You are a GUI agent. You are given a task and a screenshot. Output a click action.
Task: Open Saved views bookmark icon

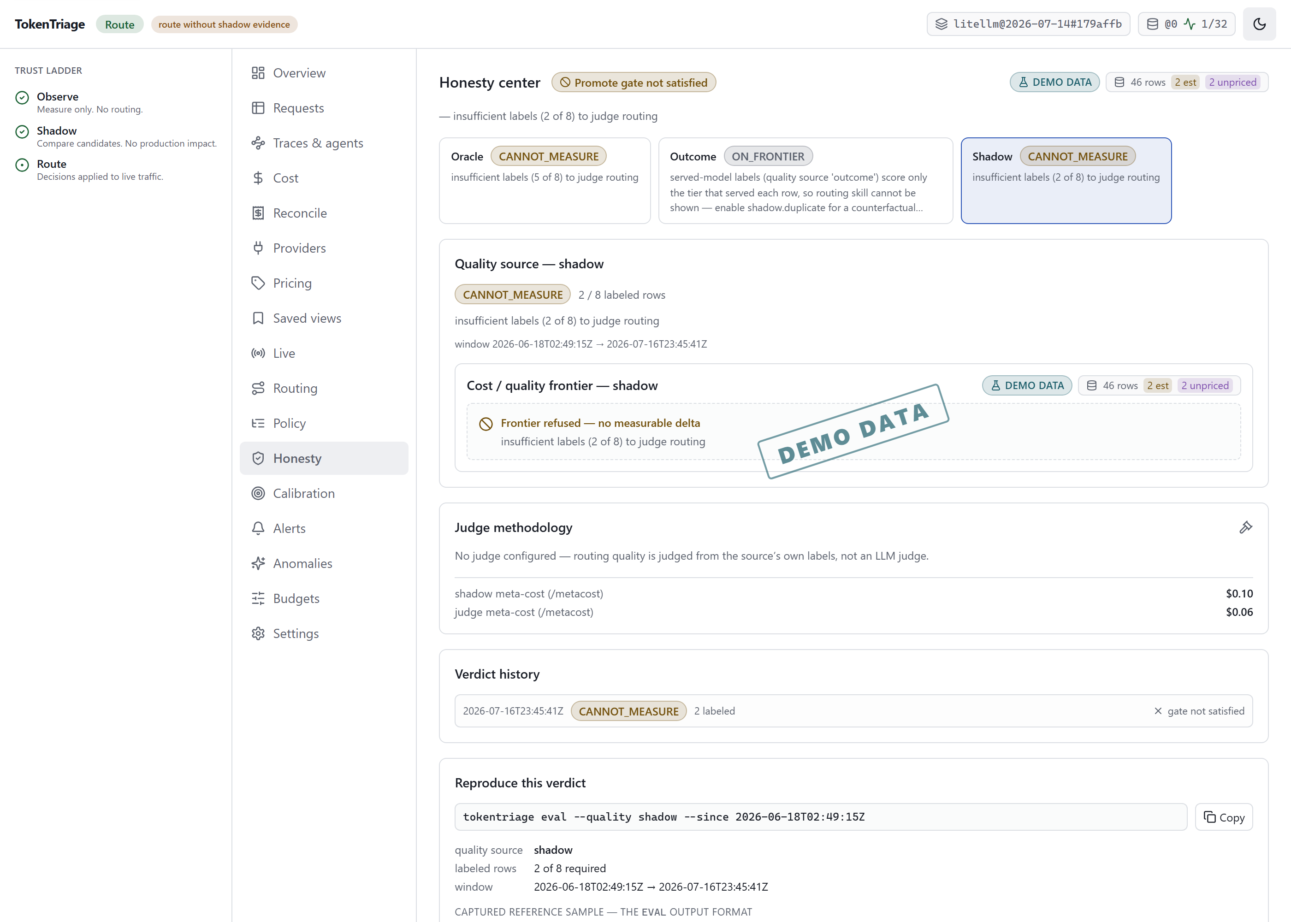tap(258, 319)
